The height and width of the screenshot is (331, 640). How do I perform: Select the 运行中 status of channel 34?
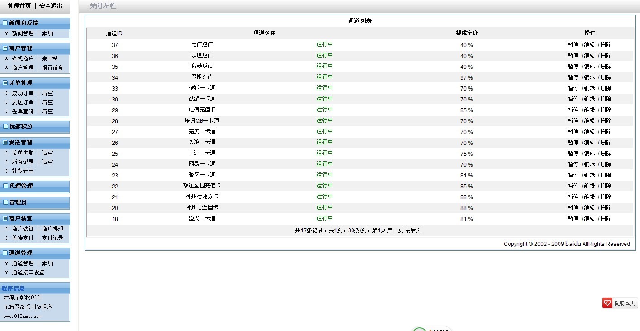coord(325,77)
